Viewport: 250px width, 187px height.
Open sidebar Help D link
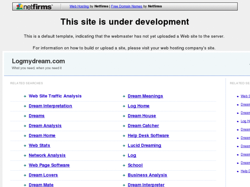[245, 171]
